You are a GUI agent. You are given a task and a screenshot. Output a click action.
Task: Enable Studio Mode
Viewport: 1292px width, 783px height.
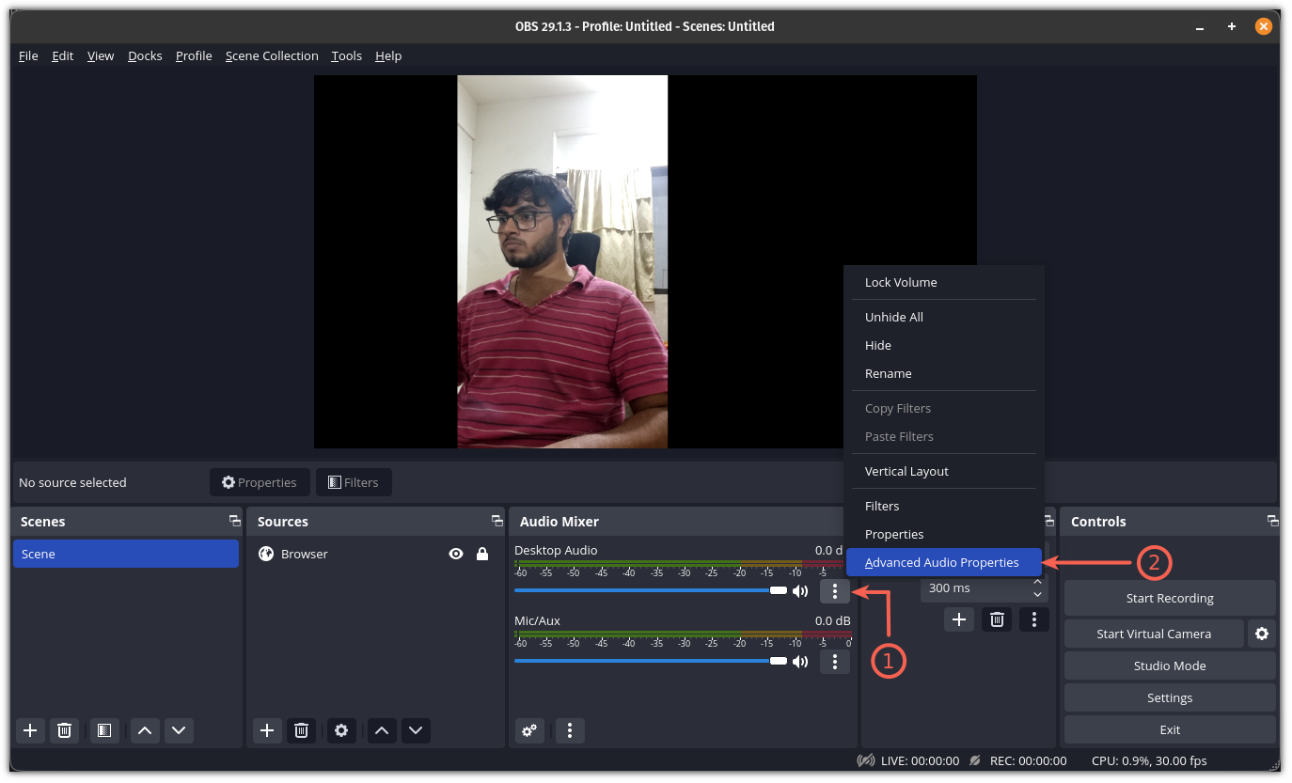[x=1170, y=666]
